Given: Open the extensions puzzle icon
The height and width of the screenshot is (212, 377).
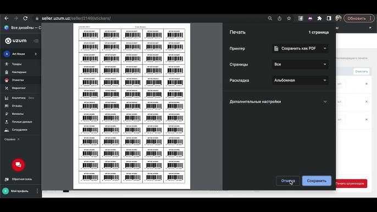Looking at the screenshot, I should pyautogui.click(x=319, y=18).
